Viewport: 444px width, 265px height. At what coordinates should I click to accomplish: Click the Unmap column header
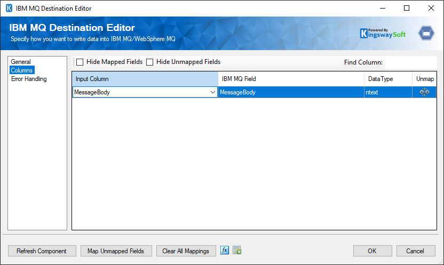point(424,79)
